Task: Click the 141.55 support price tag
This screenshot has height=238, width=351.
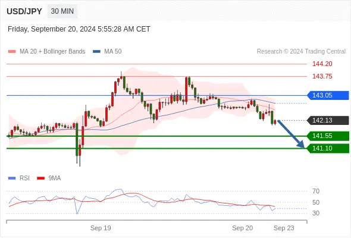Action: coord(328,136)
